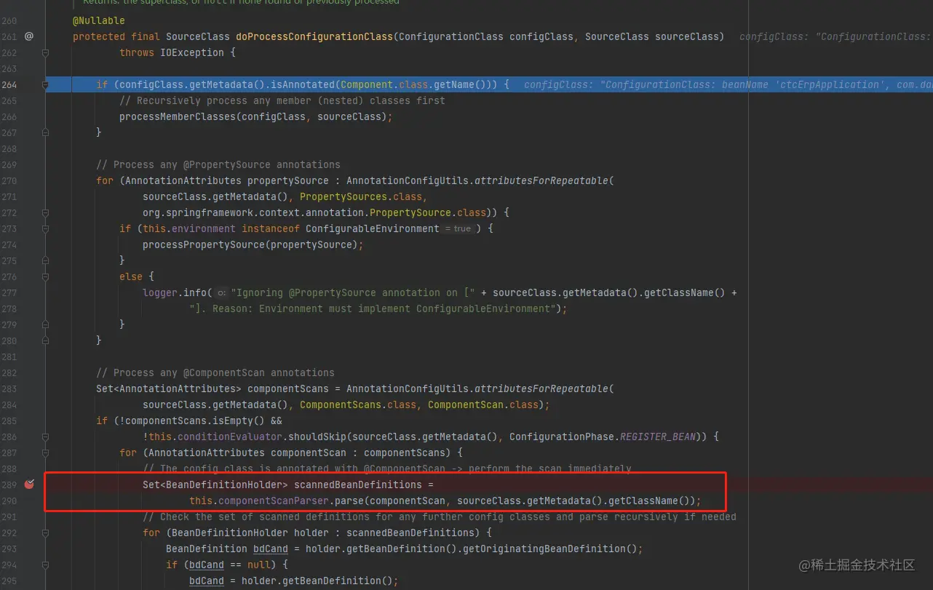Click ConfigurableEnvironment on line 273
933x590 pixels.
373,228
